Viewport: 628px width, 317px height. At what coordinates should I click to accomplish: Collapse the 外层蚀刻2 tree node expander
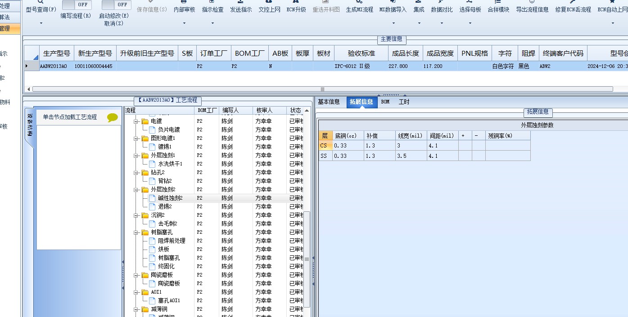click(x=136, y=190)
